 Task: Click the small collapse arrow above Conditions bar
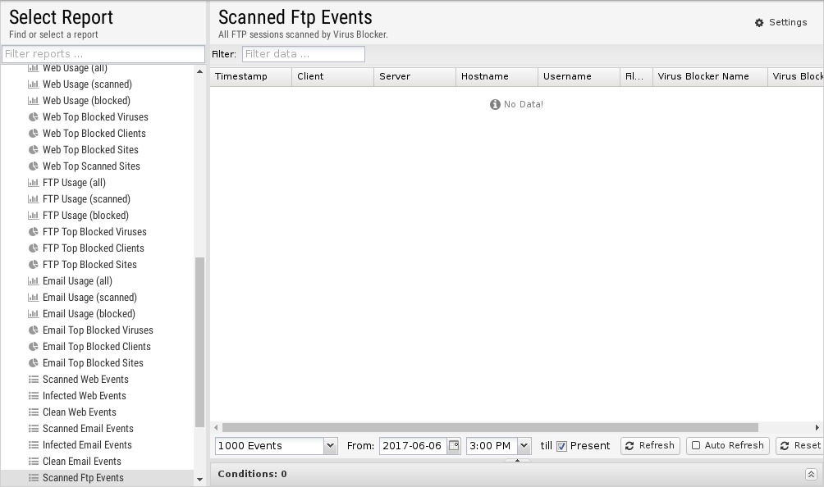click(517, 460)
